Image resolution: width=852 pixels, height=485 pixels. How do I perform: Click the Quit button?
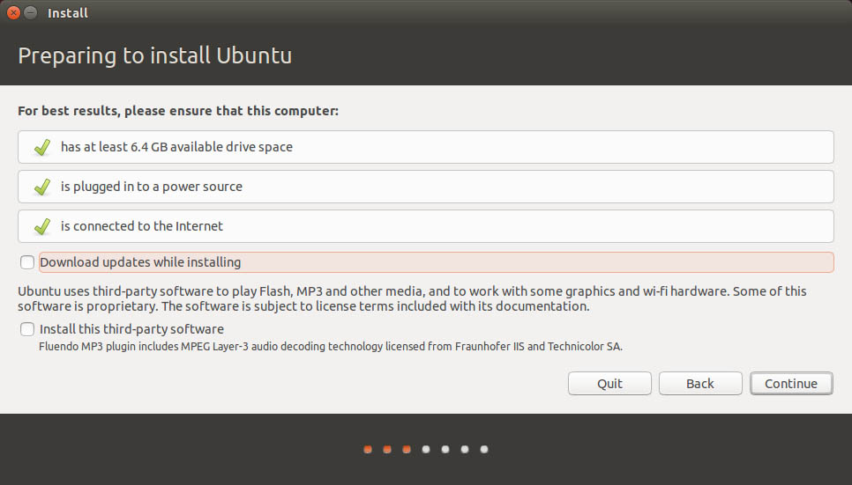click(609, 384)
